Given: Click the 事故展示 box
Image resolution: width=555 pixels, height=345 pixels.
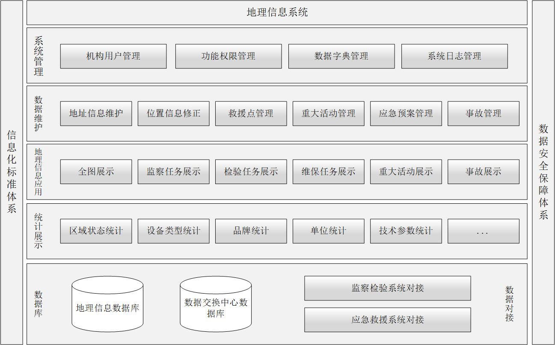Looking at the screenshot, I should tap(483, 172).
